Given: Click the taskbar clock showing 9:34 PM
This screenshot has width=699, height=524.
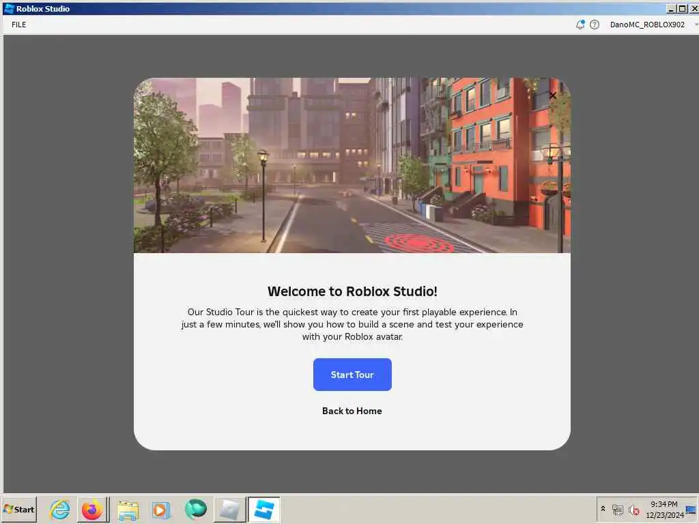Looking at the screenshot, I should (664, 509).
